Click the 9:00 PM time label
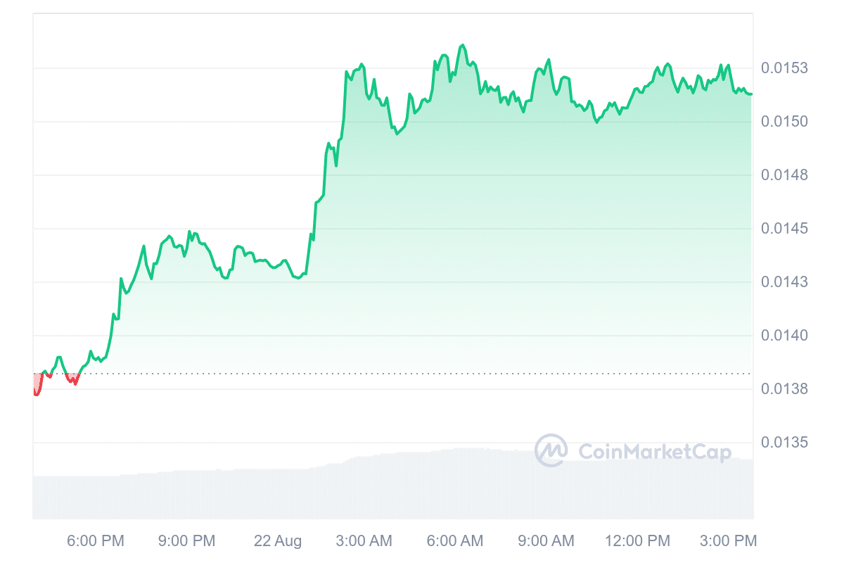This screenshot has width=844, height=563. (x=186, y=541)
